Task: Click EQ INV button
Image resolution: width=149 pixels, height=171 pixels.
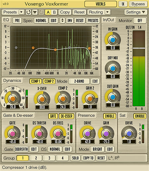Action: (70, 21)
